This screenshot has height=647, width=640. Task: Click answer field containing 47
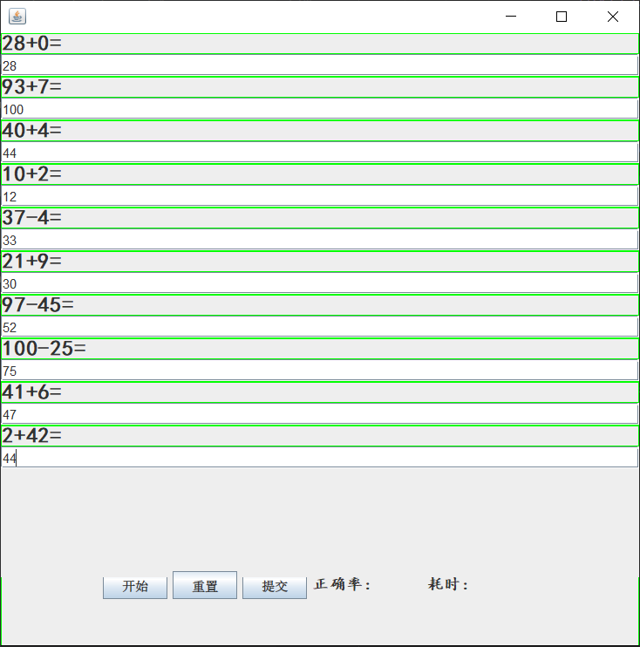tap(320, 414)
